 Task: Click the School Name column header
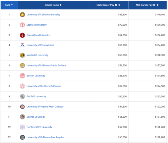click(x=53, y=5)
